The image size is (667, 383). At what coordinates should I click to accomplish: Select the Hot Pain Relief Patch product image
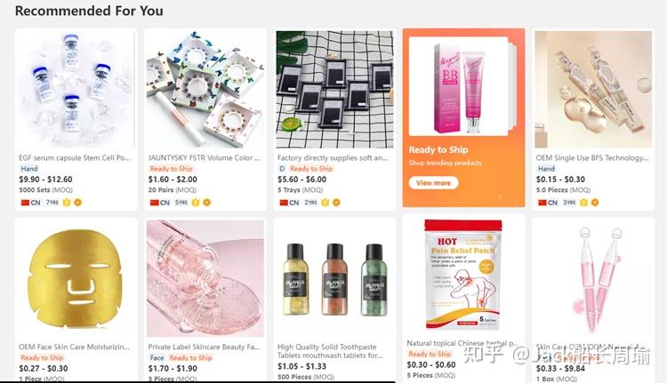[x=463, y=275]
